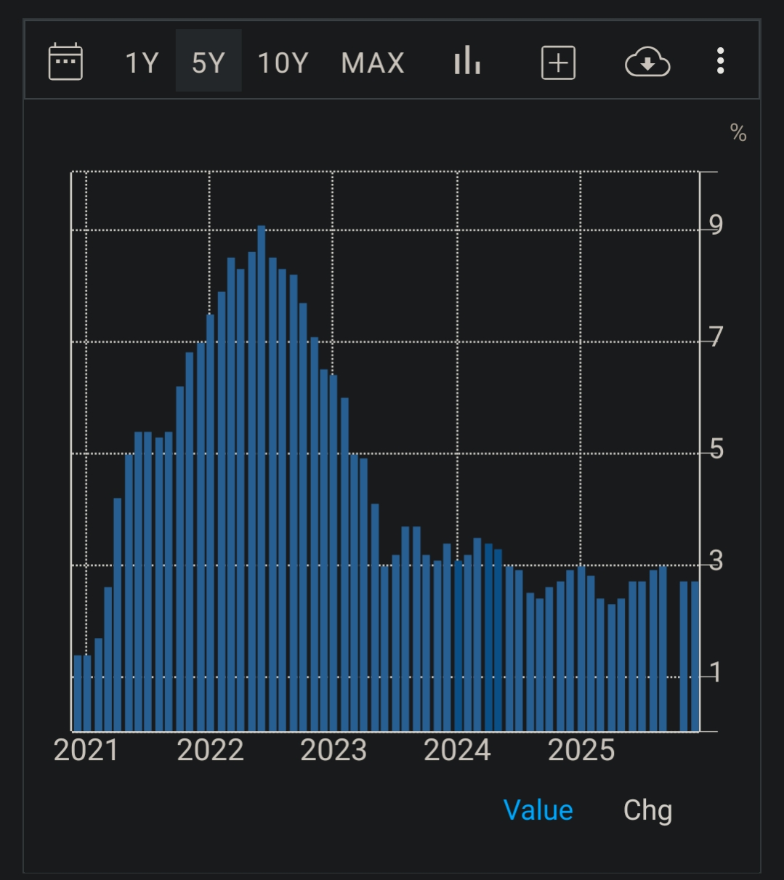Viewport: 784px width, 880px height.
Task: Open the three-dot more options menu
Action: pyautogui.click(x=720, y=62)
